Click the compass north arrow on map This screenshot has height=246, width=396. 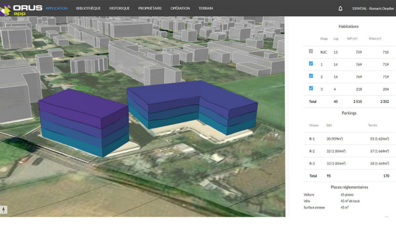coord(3,210)
